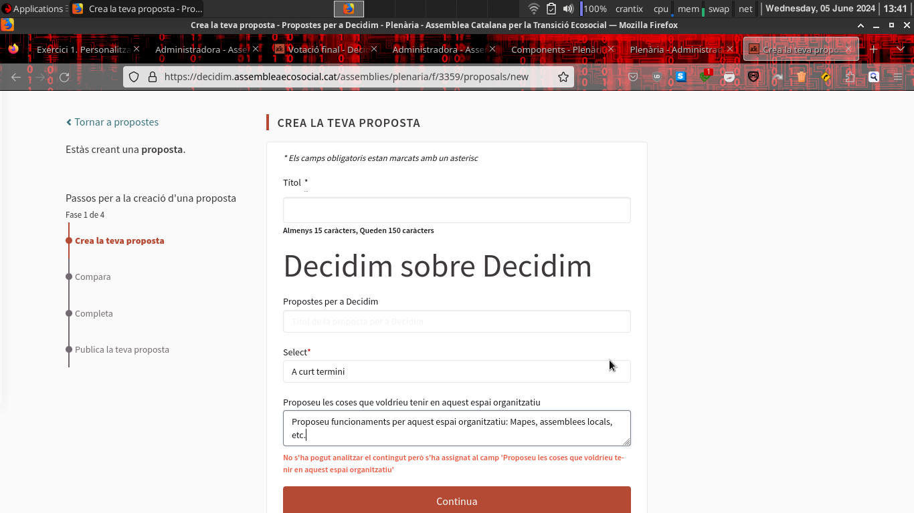Image resolution: width=914 pixels, height=513 pixels.
Task: Click the cpu monitor in top panel
Action: coord(662,9)
